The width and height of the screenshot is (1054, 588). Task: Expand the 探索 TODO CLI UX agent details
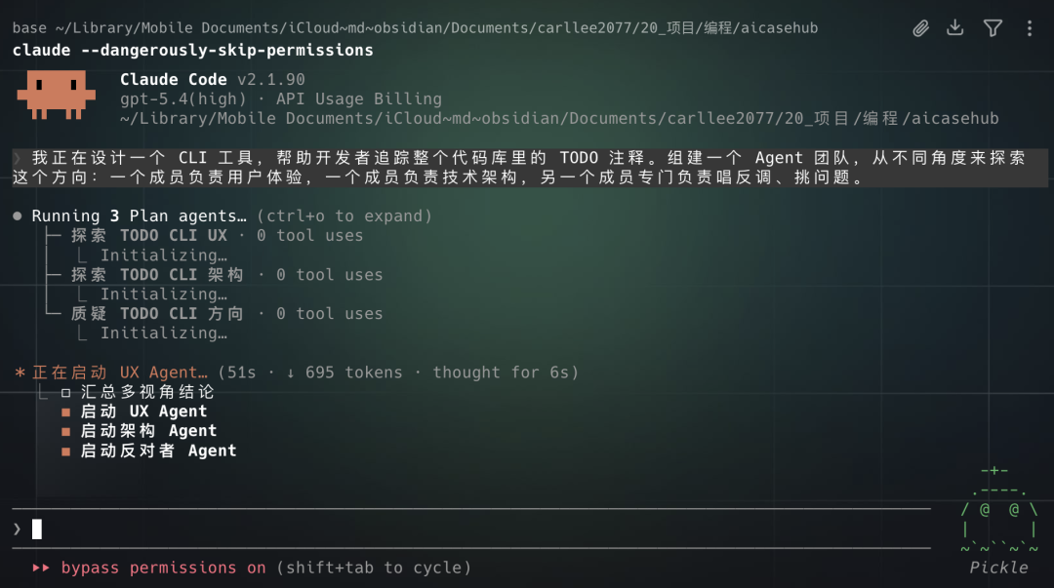146,235
